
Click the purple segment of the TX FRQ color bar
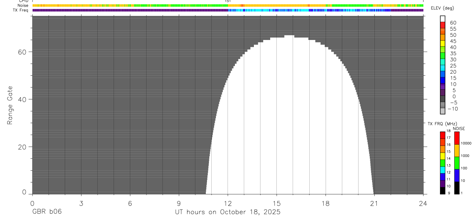coord(443,184)
